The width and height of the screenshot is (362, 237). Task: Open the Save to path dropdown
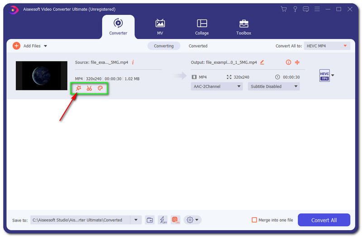136,220
